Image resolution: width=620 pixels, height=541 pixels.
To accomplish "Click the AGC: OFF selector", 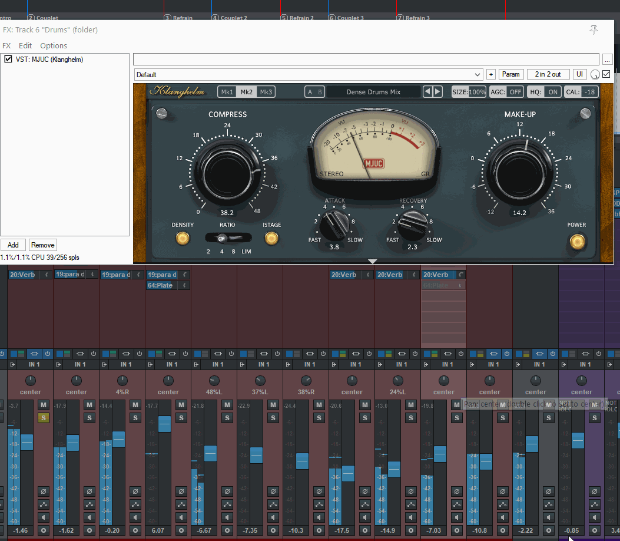I will click(x=506, y=92).
